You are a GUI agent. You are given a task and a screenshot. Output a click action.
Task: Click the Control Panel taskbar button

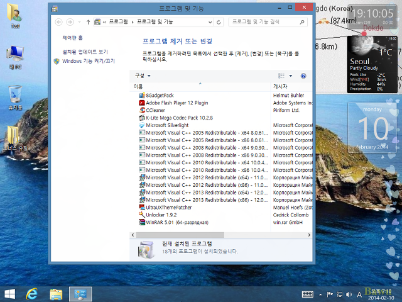coord(80,294)
